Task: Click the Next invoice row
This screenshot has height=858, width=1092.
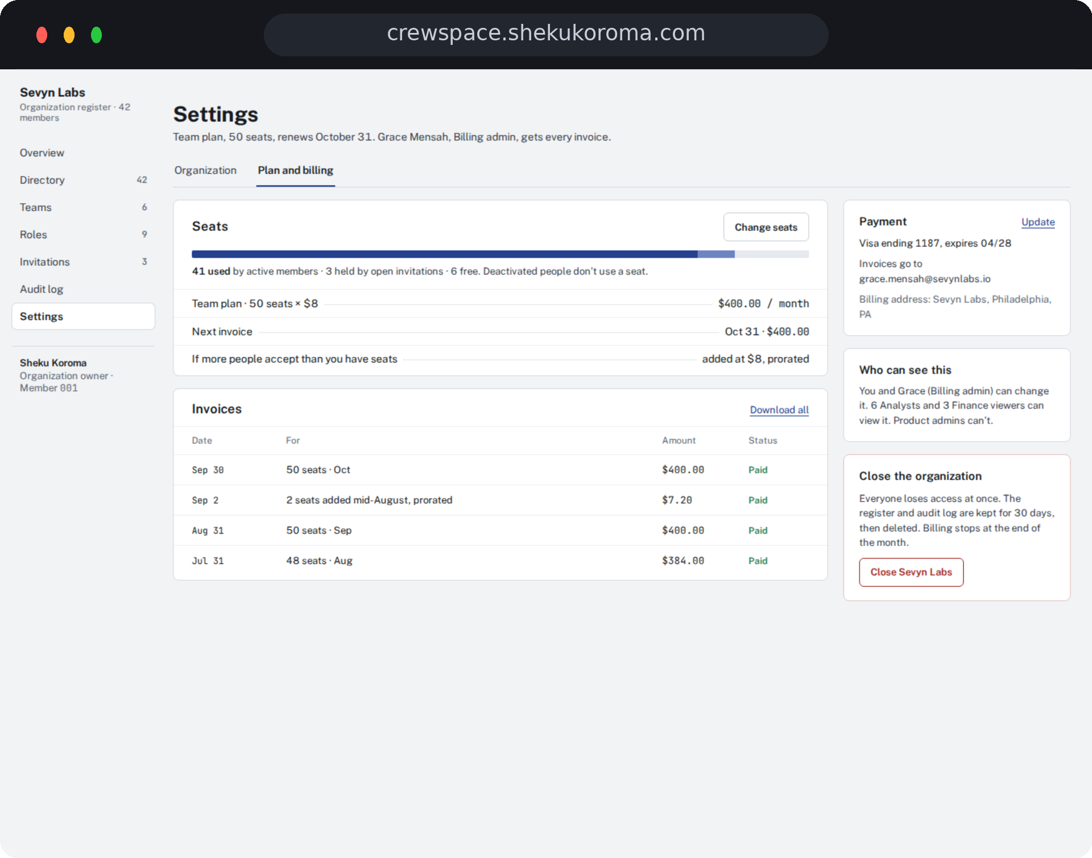Action: 500,332
